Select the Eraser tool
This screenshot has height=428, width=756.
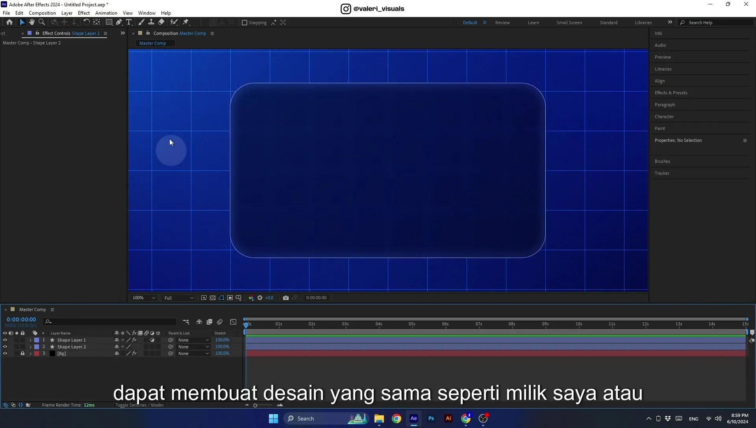point(161,22)
